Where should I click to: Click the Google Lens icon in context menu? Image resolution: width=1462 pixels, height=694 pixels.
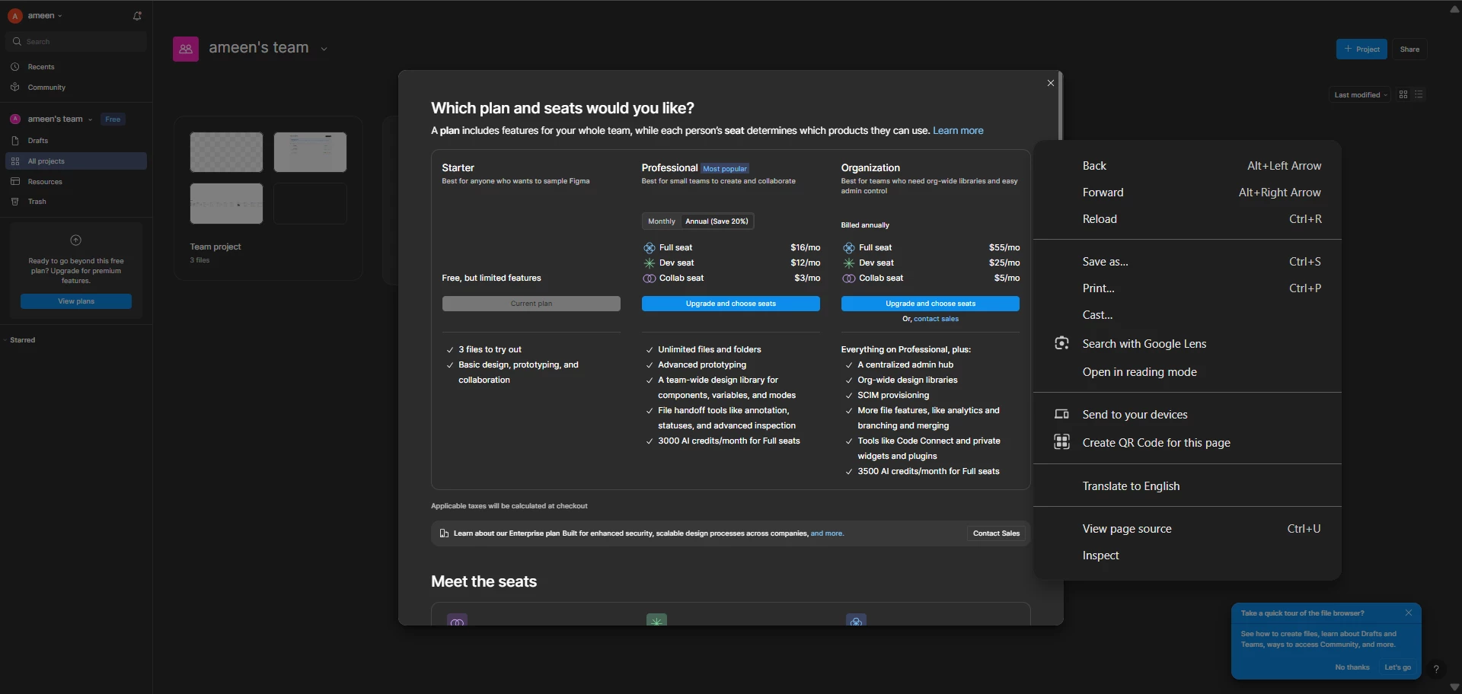coord(1061,343)
